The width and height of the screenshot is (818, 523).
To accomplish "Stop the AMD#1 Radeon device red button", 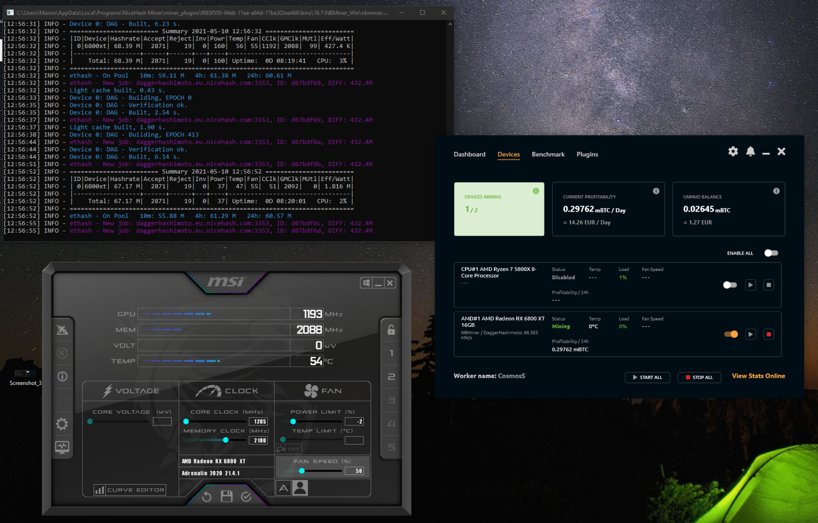I will pyautogui.click(x=768, y=334).
